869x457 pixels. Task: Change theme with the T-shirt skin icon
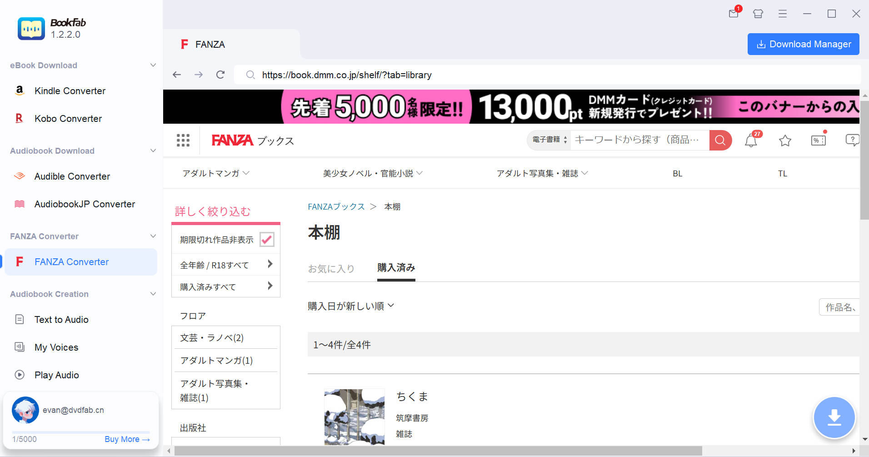(x=758, y=14)
